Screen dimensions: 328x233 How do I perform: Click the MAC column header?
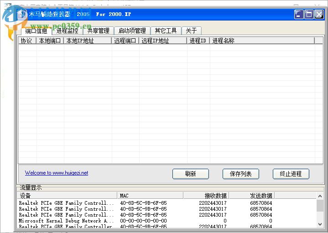click(x=150, y=196)
